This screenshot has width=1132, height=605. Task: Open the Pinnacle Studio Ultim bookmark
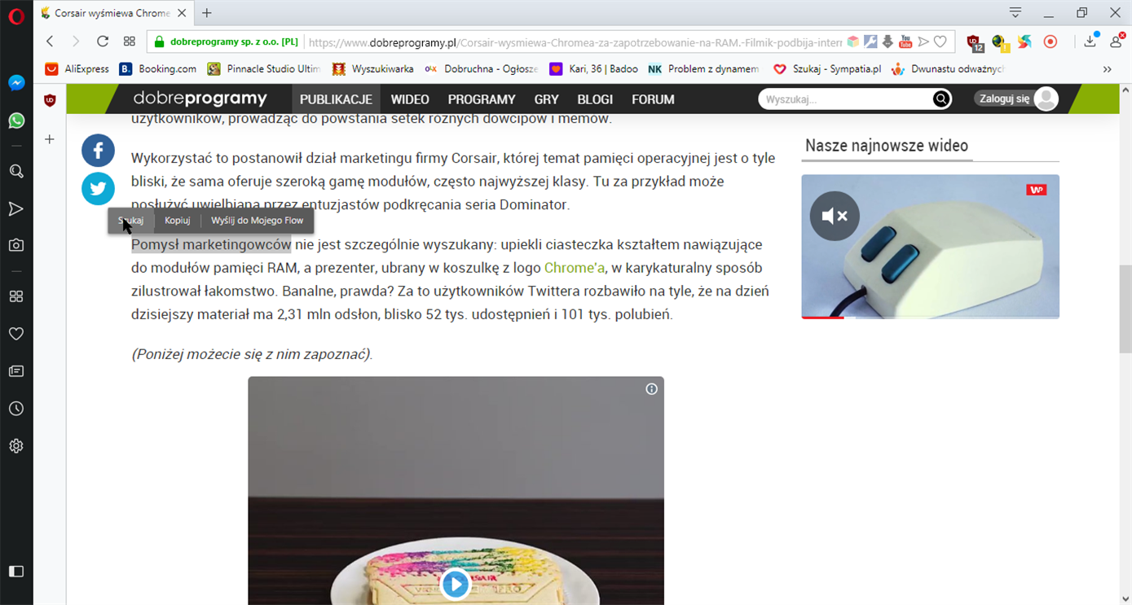(264, 69)
